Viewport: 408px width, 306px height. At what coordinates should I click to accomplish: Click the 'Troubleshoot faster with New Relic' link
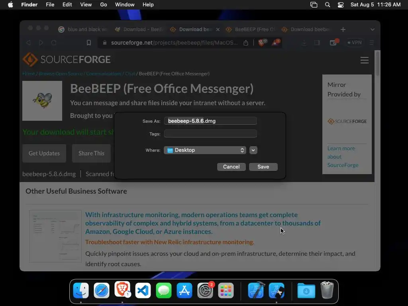(170, 242)
